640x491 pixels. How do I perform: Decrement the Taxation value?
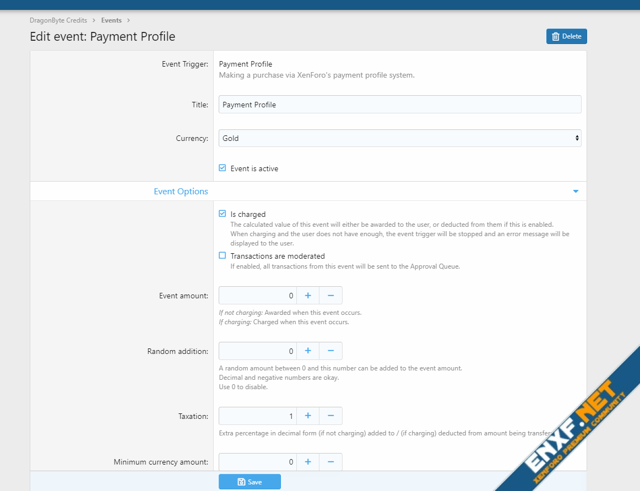(x=330, y=416)
